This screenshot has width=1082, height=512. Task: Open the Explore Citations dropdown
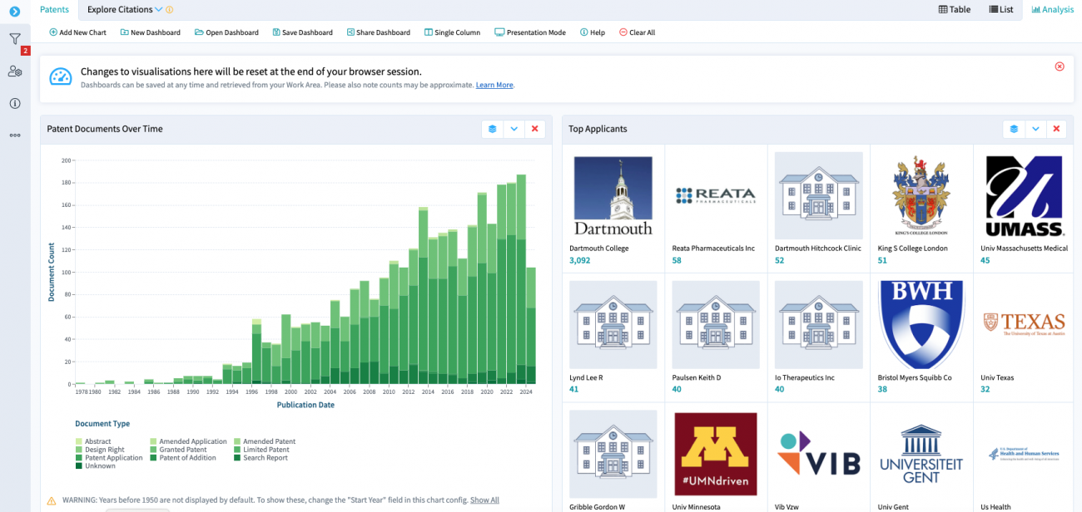pos(125,10)
